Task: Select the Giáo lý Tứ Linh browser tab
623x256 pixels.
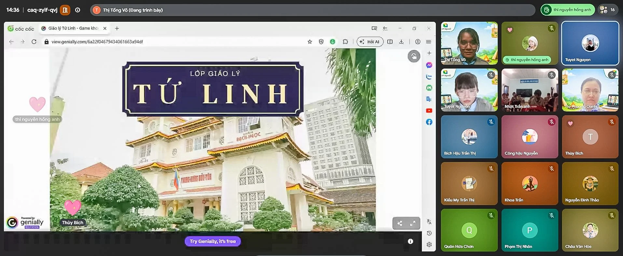Action: pyautogui.click(x=74, y=28)
